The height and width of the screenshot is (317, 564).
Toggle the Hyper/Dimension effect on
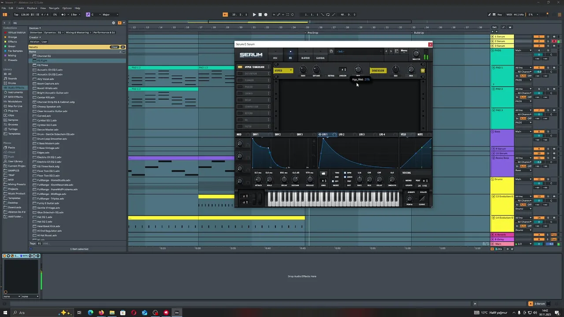[x=240, y=67]
